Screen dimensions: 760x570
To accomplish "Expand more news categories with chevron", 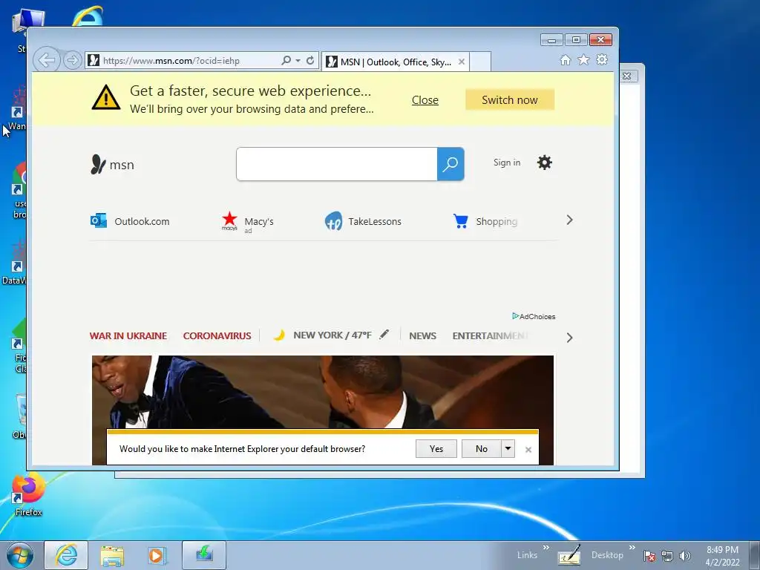I will tap(569, 338).
